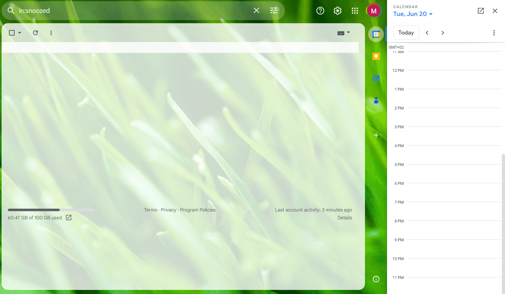Toggle the select-all conversations checkbox

click(12, 33)
